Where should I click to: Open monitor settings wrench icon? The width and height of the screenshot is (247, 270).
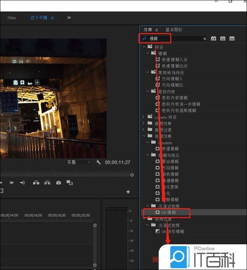[x=99, y=162]
